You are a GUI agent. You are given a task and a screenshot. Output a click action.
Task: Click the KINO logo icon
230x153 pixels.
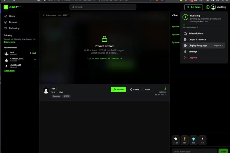(x=6, y=7)
